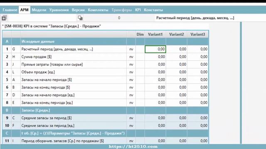Click row number 5 in the table

7,80
